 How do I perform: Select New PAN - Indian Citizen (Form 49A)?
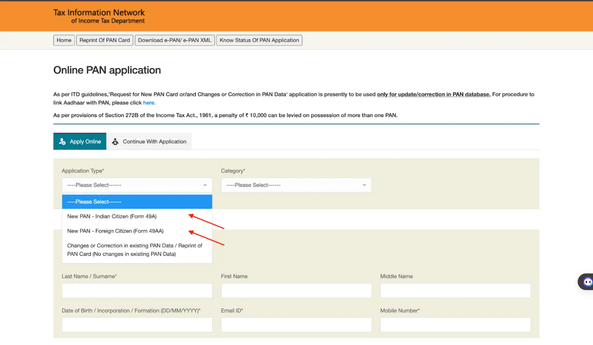point(137,216)
